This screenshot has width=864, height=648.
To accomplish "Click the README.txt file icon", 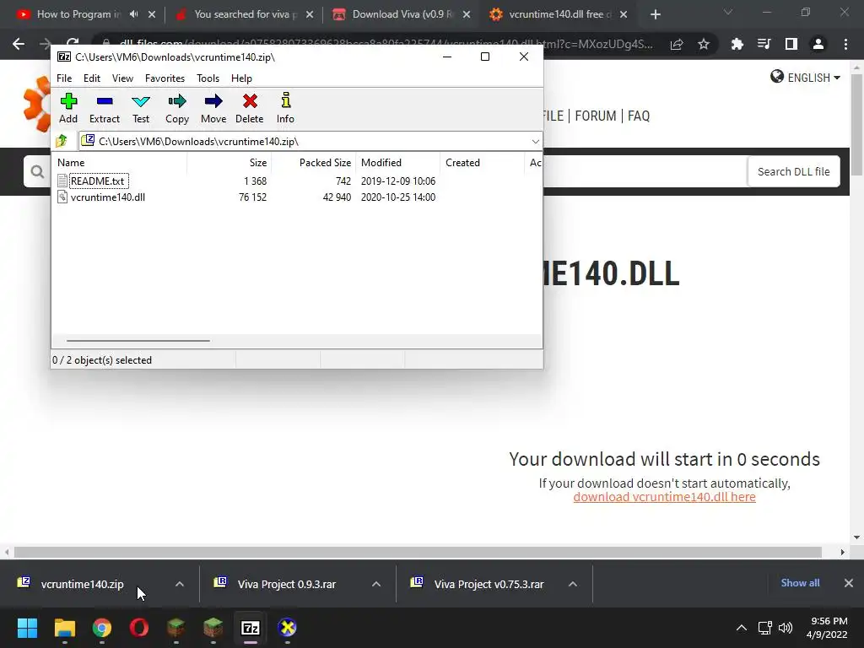I will pos(62,181).
